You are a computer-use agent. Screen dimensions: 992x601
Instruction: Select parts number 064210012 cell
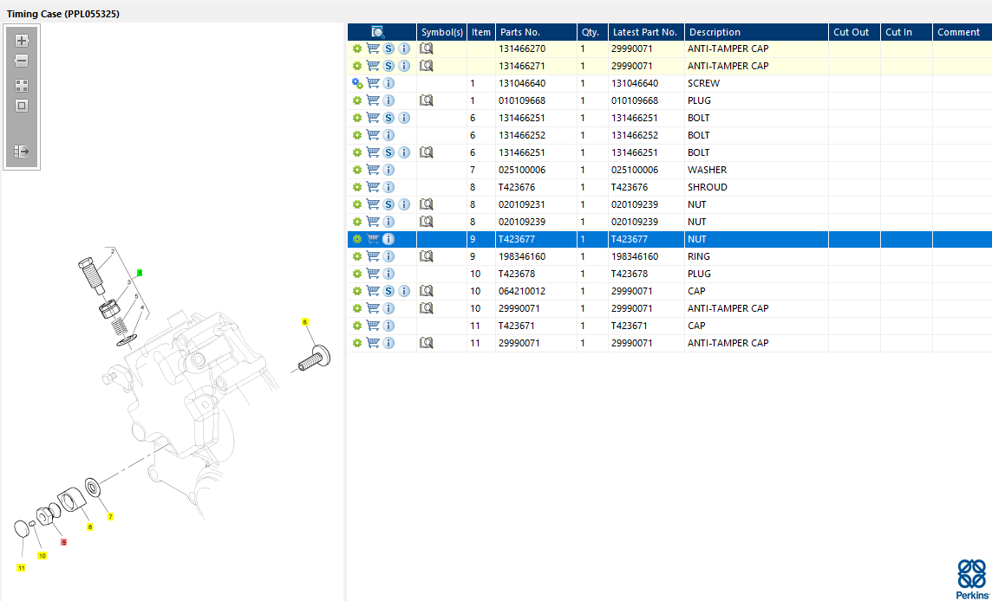tap(537, 291)
